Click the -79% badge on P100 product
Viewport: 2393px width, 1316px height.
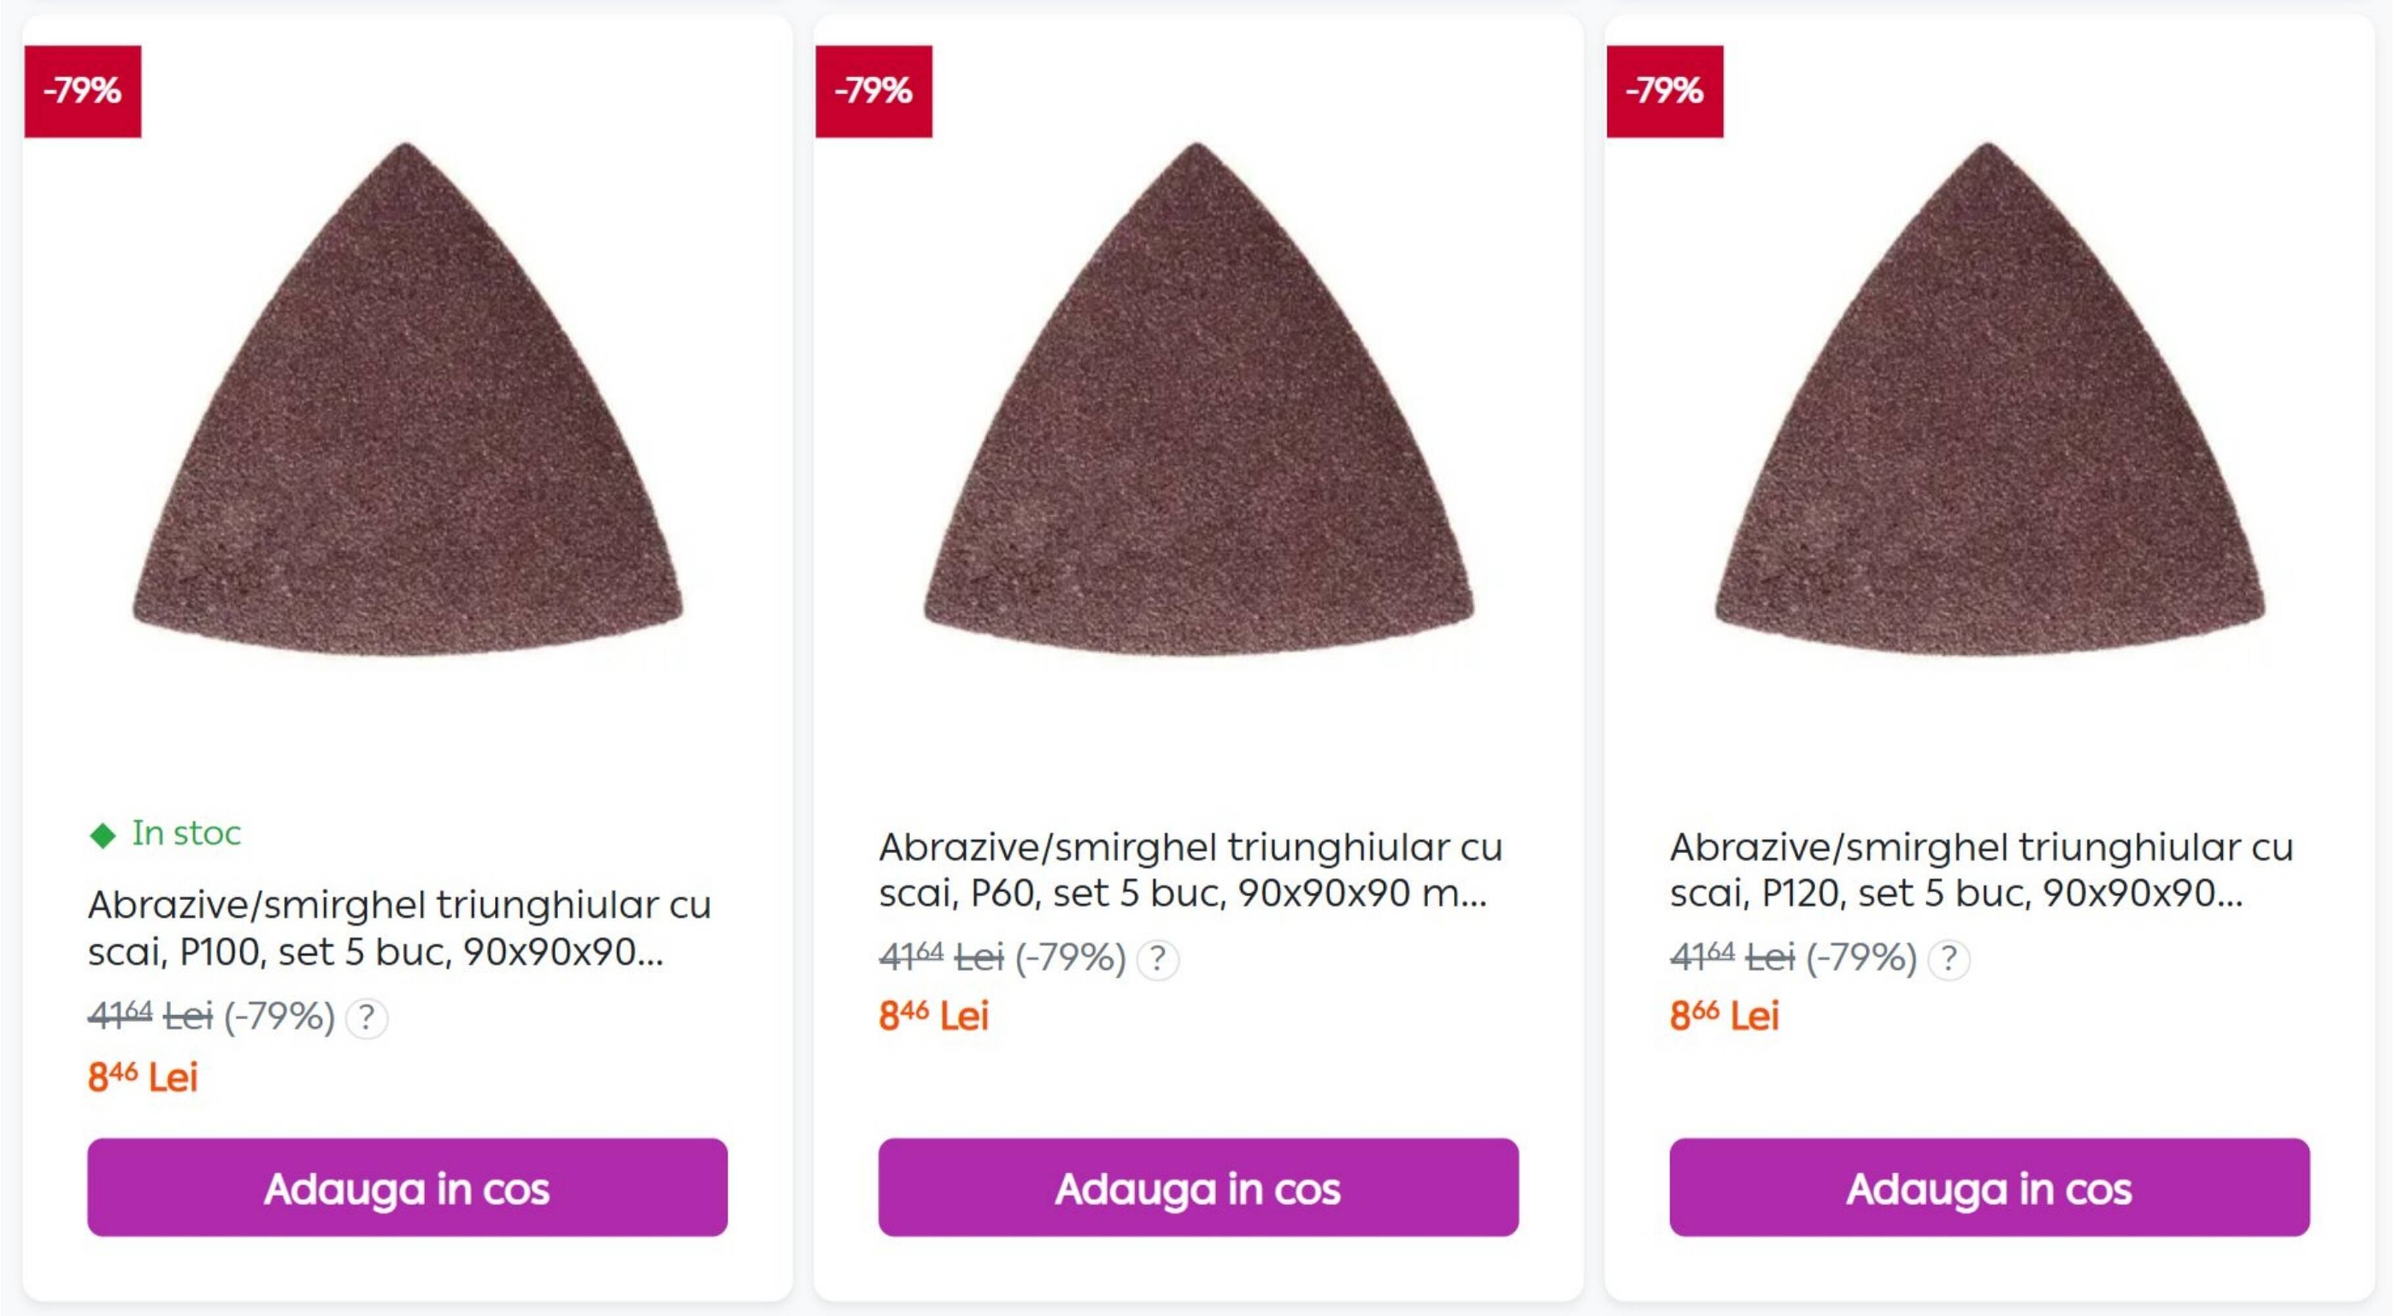pos(83,91)
